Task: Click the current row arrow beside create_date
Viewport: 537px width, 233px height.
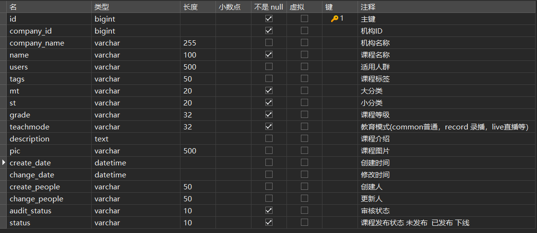Action: (4, 163)
